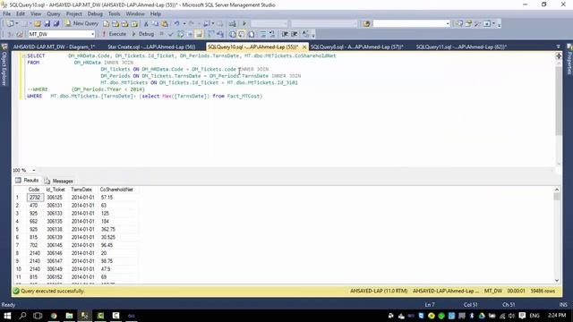Increase indent of selected lines
The height and width of the screenshot is (322, 573).
tap(295, 34)
